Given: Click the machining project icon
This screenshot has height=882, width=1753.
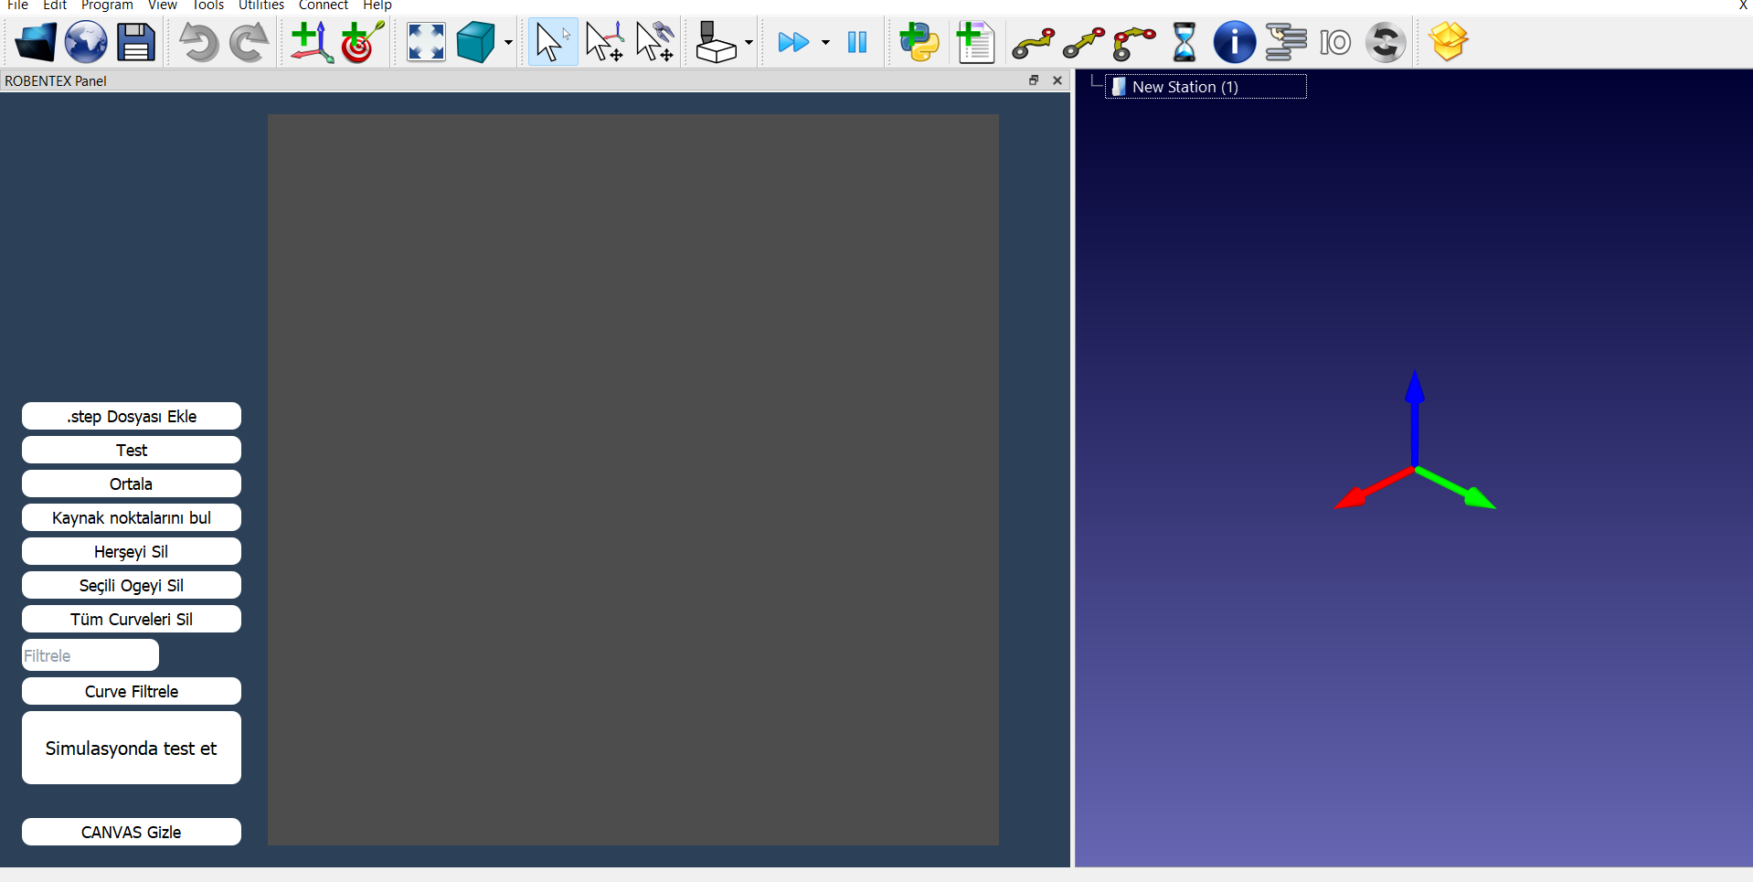Looking at the screenshot, I should (x=716, y=42).
